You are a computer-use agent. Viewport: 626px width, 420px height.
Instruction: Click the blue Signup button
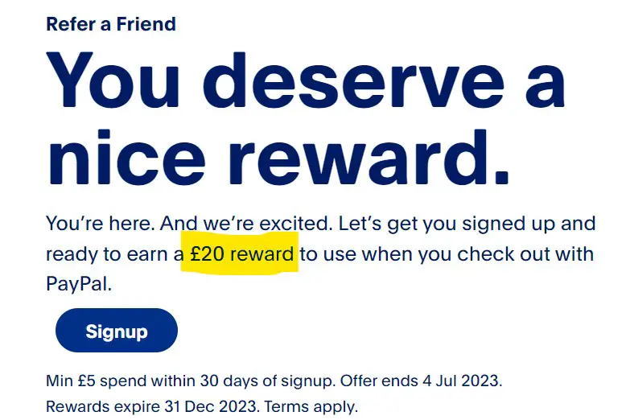coord(117,330)
